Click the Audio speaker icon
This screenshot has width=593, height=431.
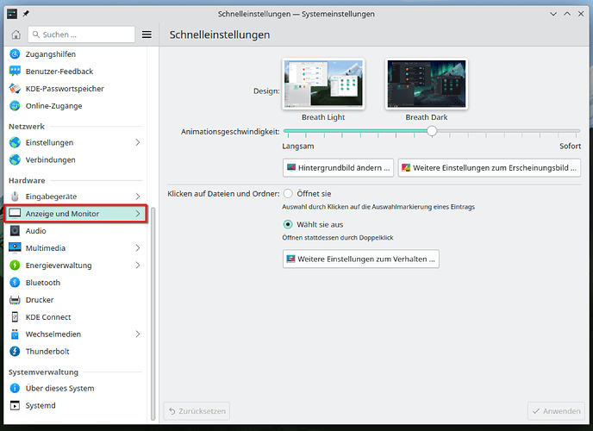click(x=15, y=231)
